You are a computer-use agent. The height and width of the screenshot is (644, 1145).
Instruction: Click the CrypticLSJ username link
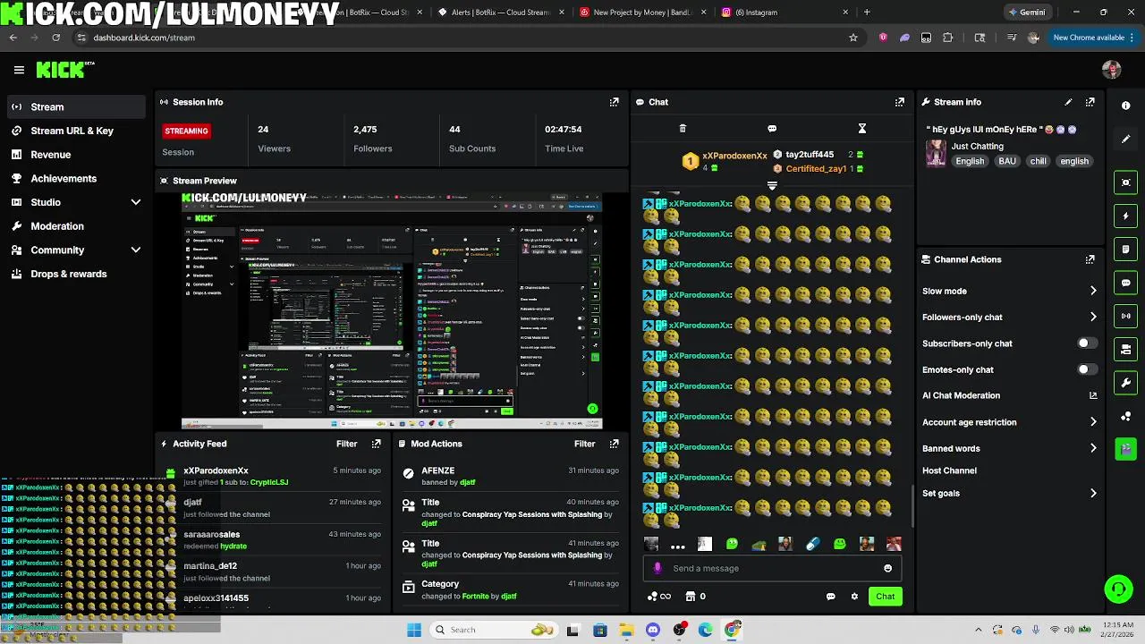click(269, 482)
